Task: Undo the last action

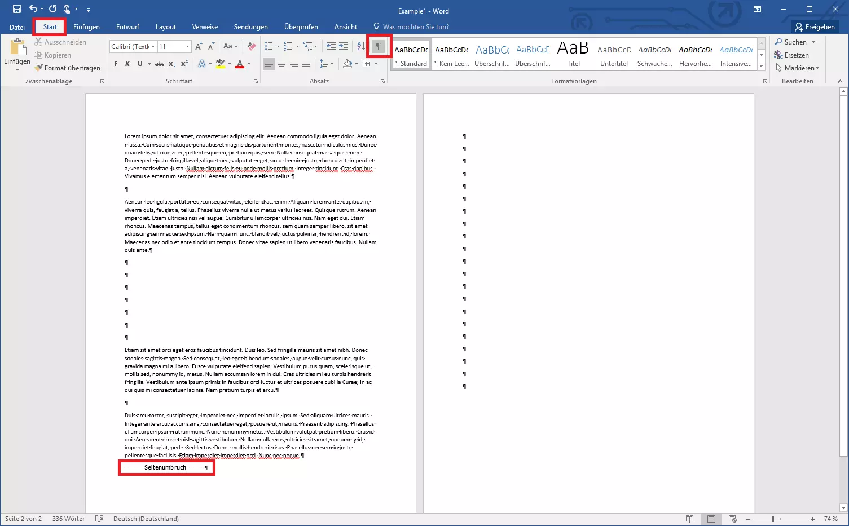Action: (x=33, y=9)
